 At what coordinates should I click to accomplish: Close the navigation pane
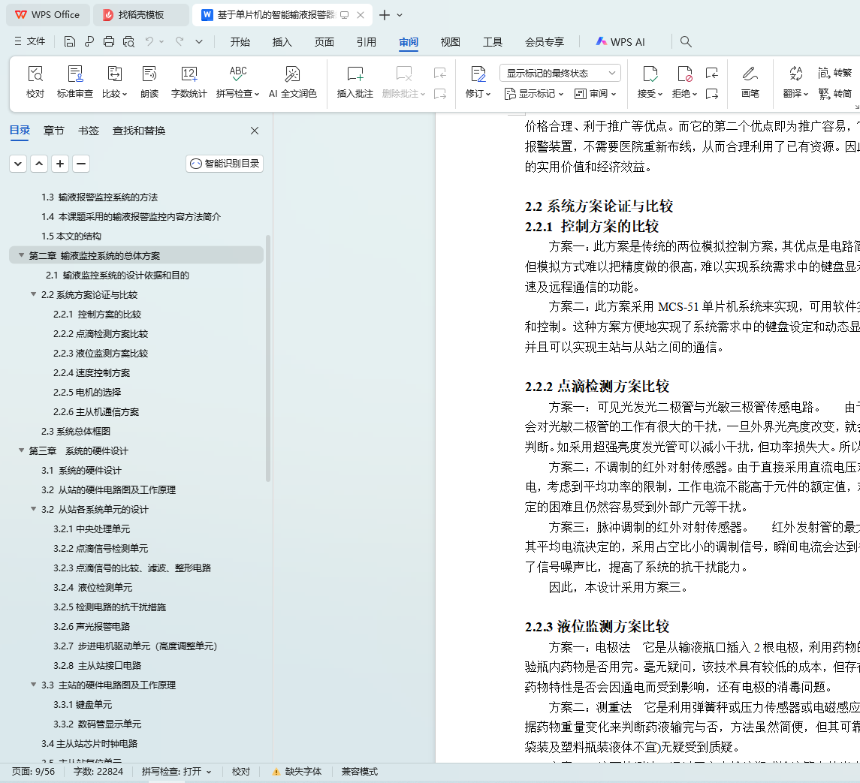[x=255, y=131]
